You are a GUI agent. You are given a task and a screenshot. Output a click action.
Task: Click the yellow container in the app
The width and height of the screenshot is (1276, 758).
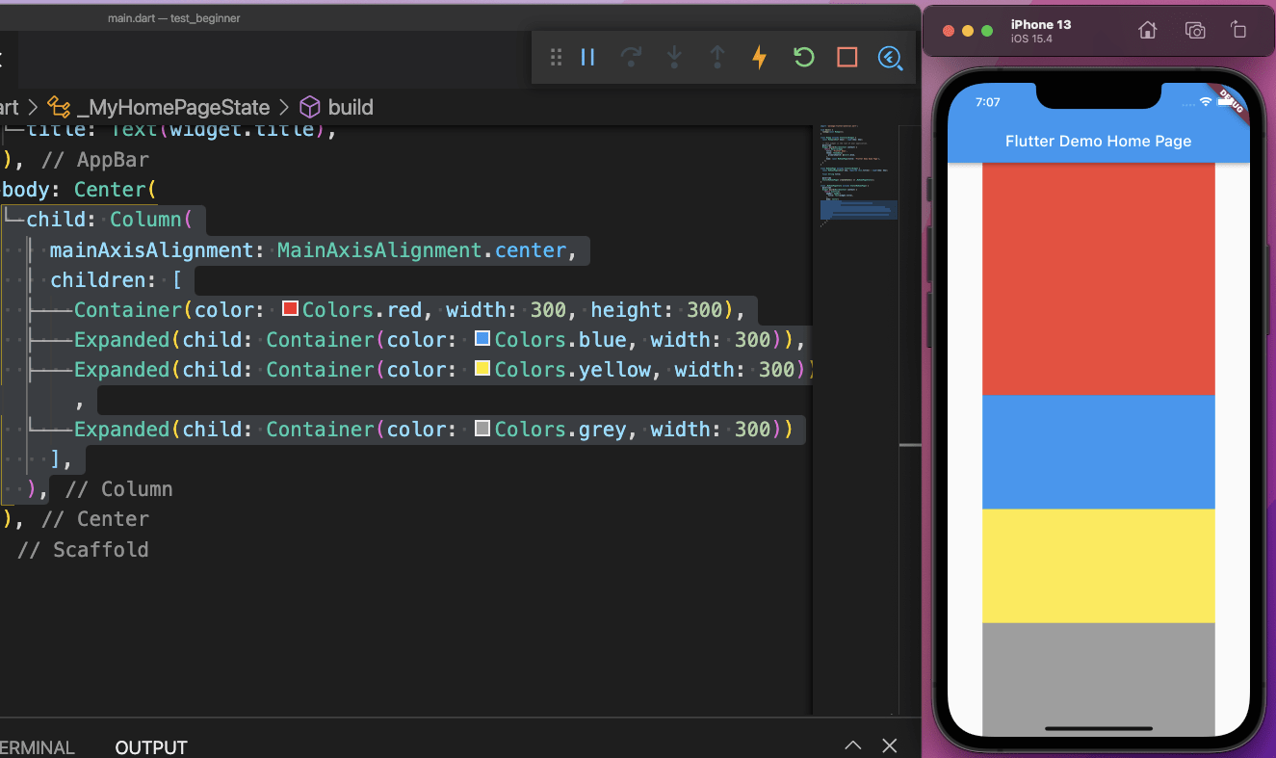(1099, 565)
